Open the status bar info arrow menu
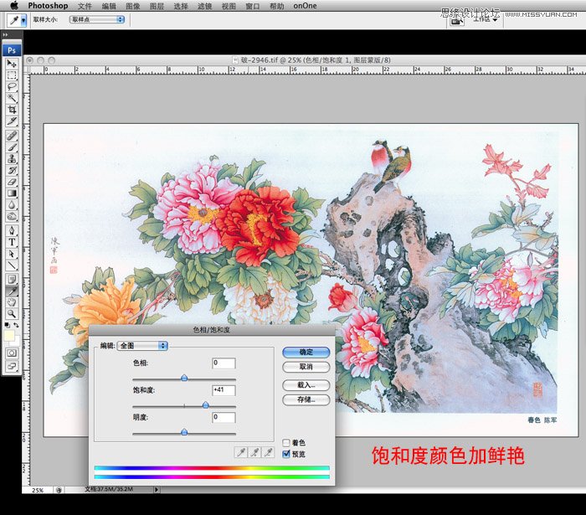Viewport: 586px width, 515px height. 157,489
